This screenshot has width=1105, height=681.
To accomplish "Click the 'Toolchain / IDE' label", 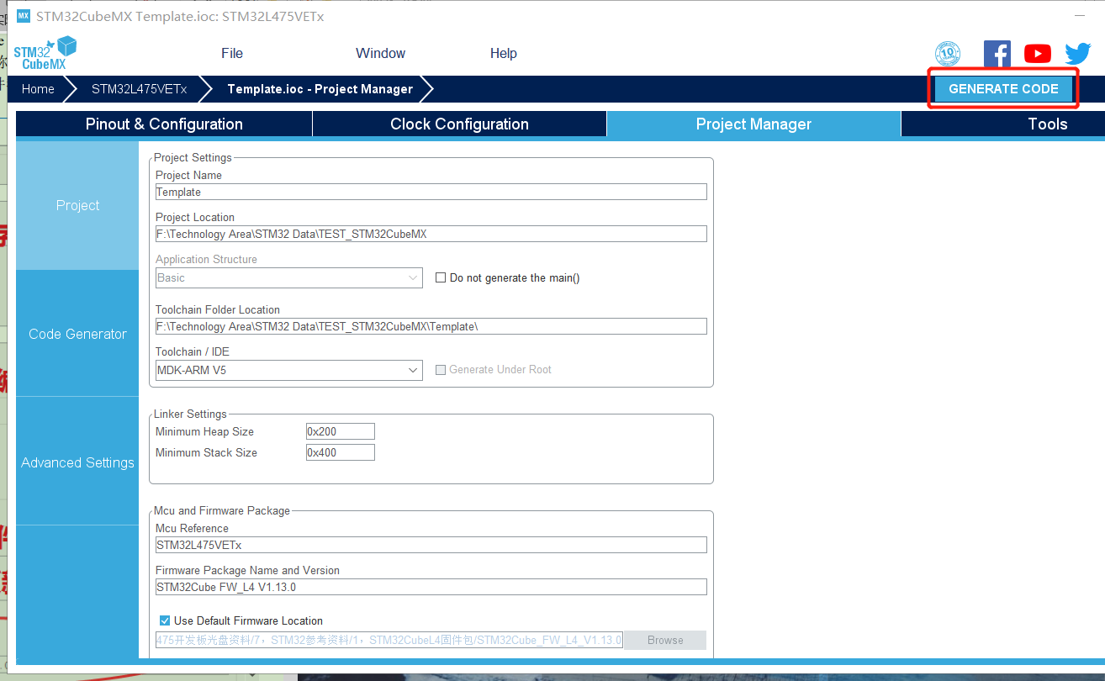I will click(193, 351).
